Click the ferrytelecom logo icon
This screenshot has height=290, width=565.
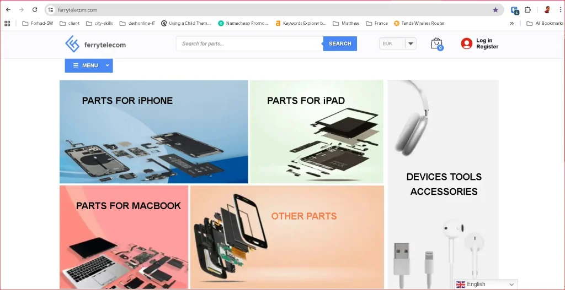click(72, 44)
